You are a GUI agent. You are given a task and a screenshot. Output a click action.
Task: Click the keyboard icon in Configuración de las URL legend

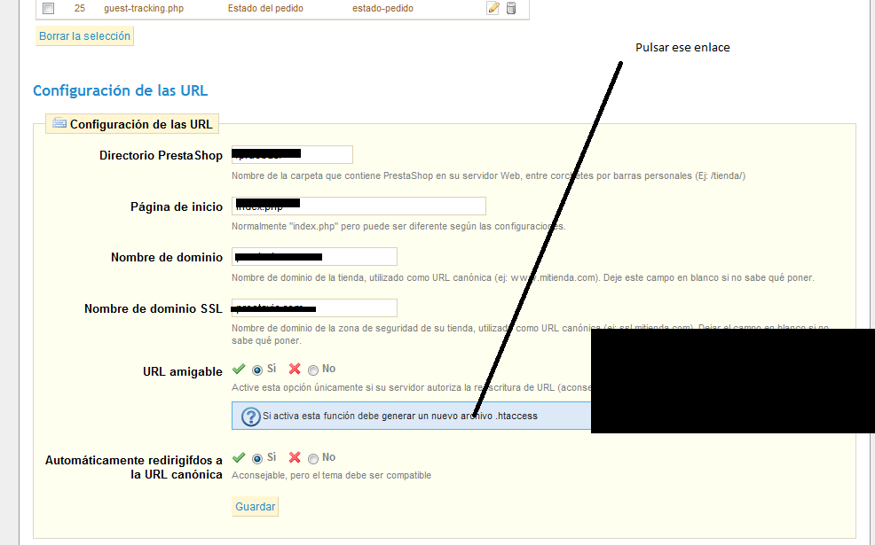(x=59, y=124)
